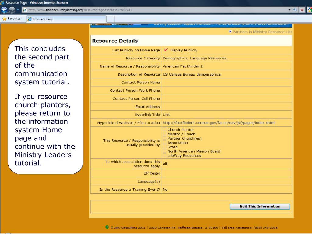The height and width of the screenshot is (234, 312).
Task: Click the 'Contact Person Cell Phone' label
Action: (x=136, y=98)
